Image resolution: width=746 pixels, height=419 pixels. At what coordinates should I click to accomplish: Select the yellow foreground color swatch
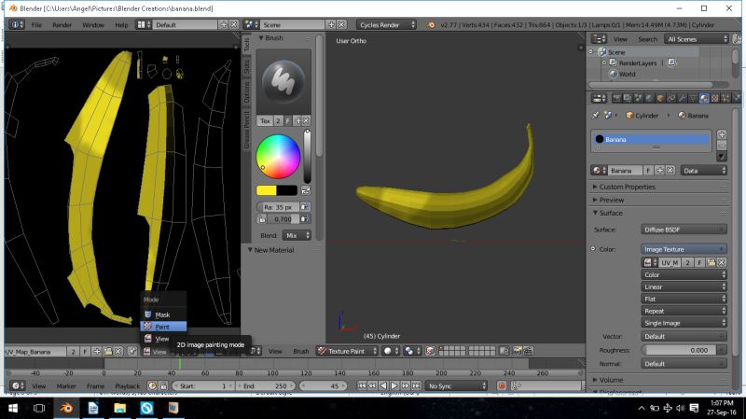[x=267, y=190]
